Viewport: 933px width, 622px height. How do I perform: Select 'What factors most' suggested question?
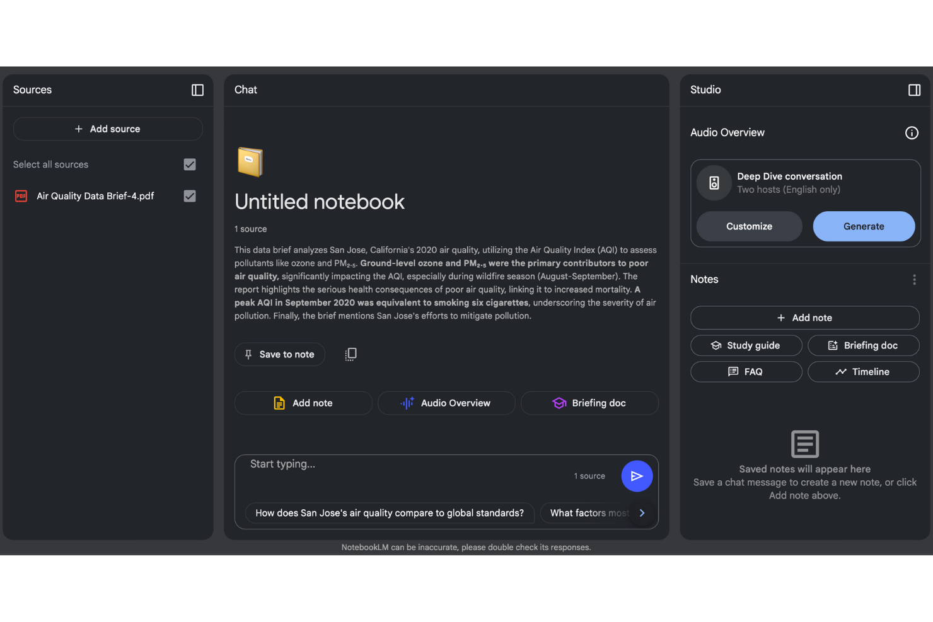point(586,513)
